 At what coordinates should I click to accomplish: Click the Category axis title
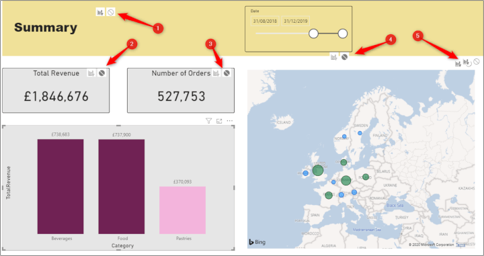pyautogui.click(x=122, y=246)
